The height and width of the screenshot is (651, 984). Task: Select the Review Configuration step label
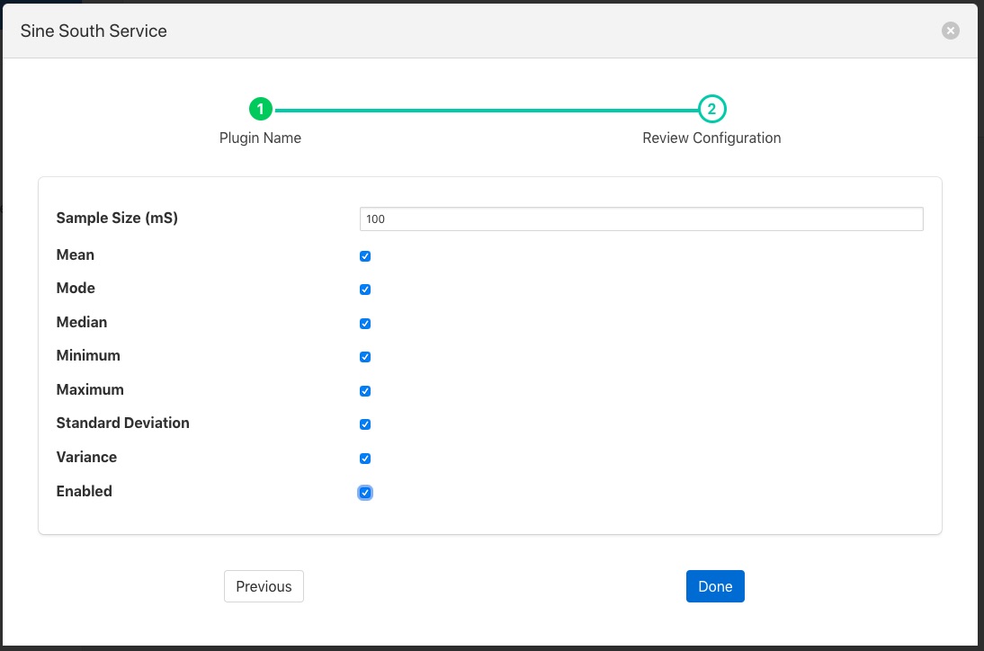click(711, 138)
